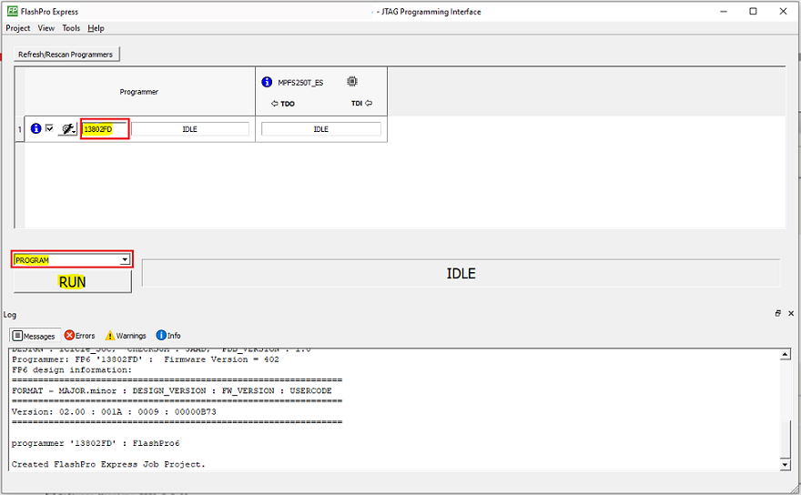Open the Tools menu

[x=71, y=28]
